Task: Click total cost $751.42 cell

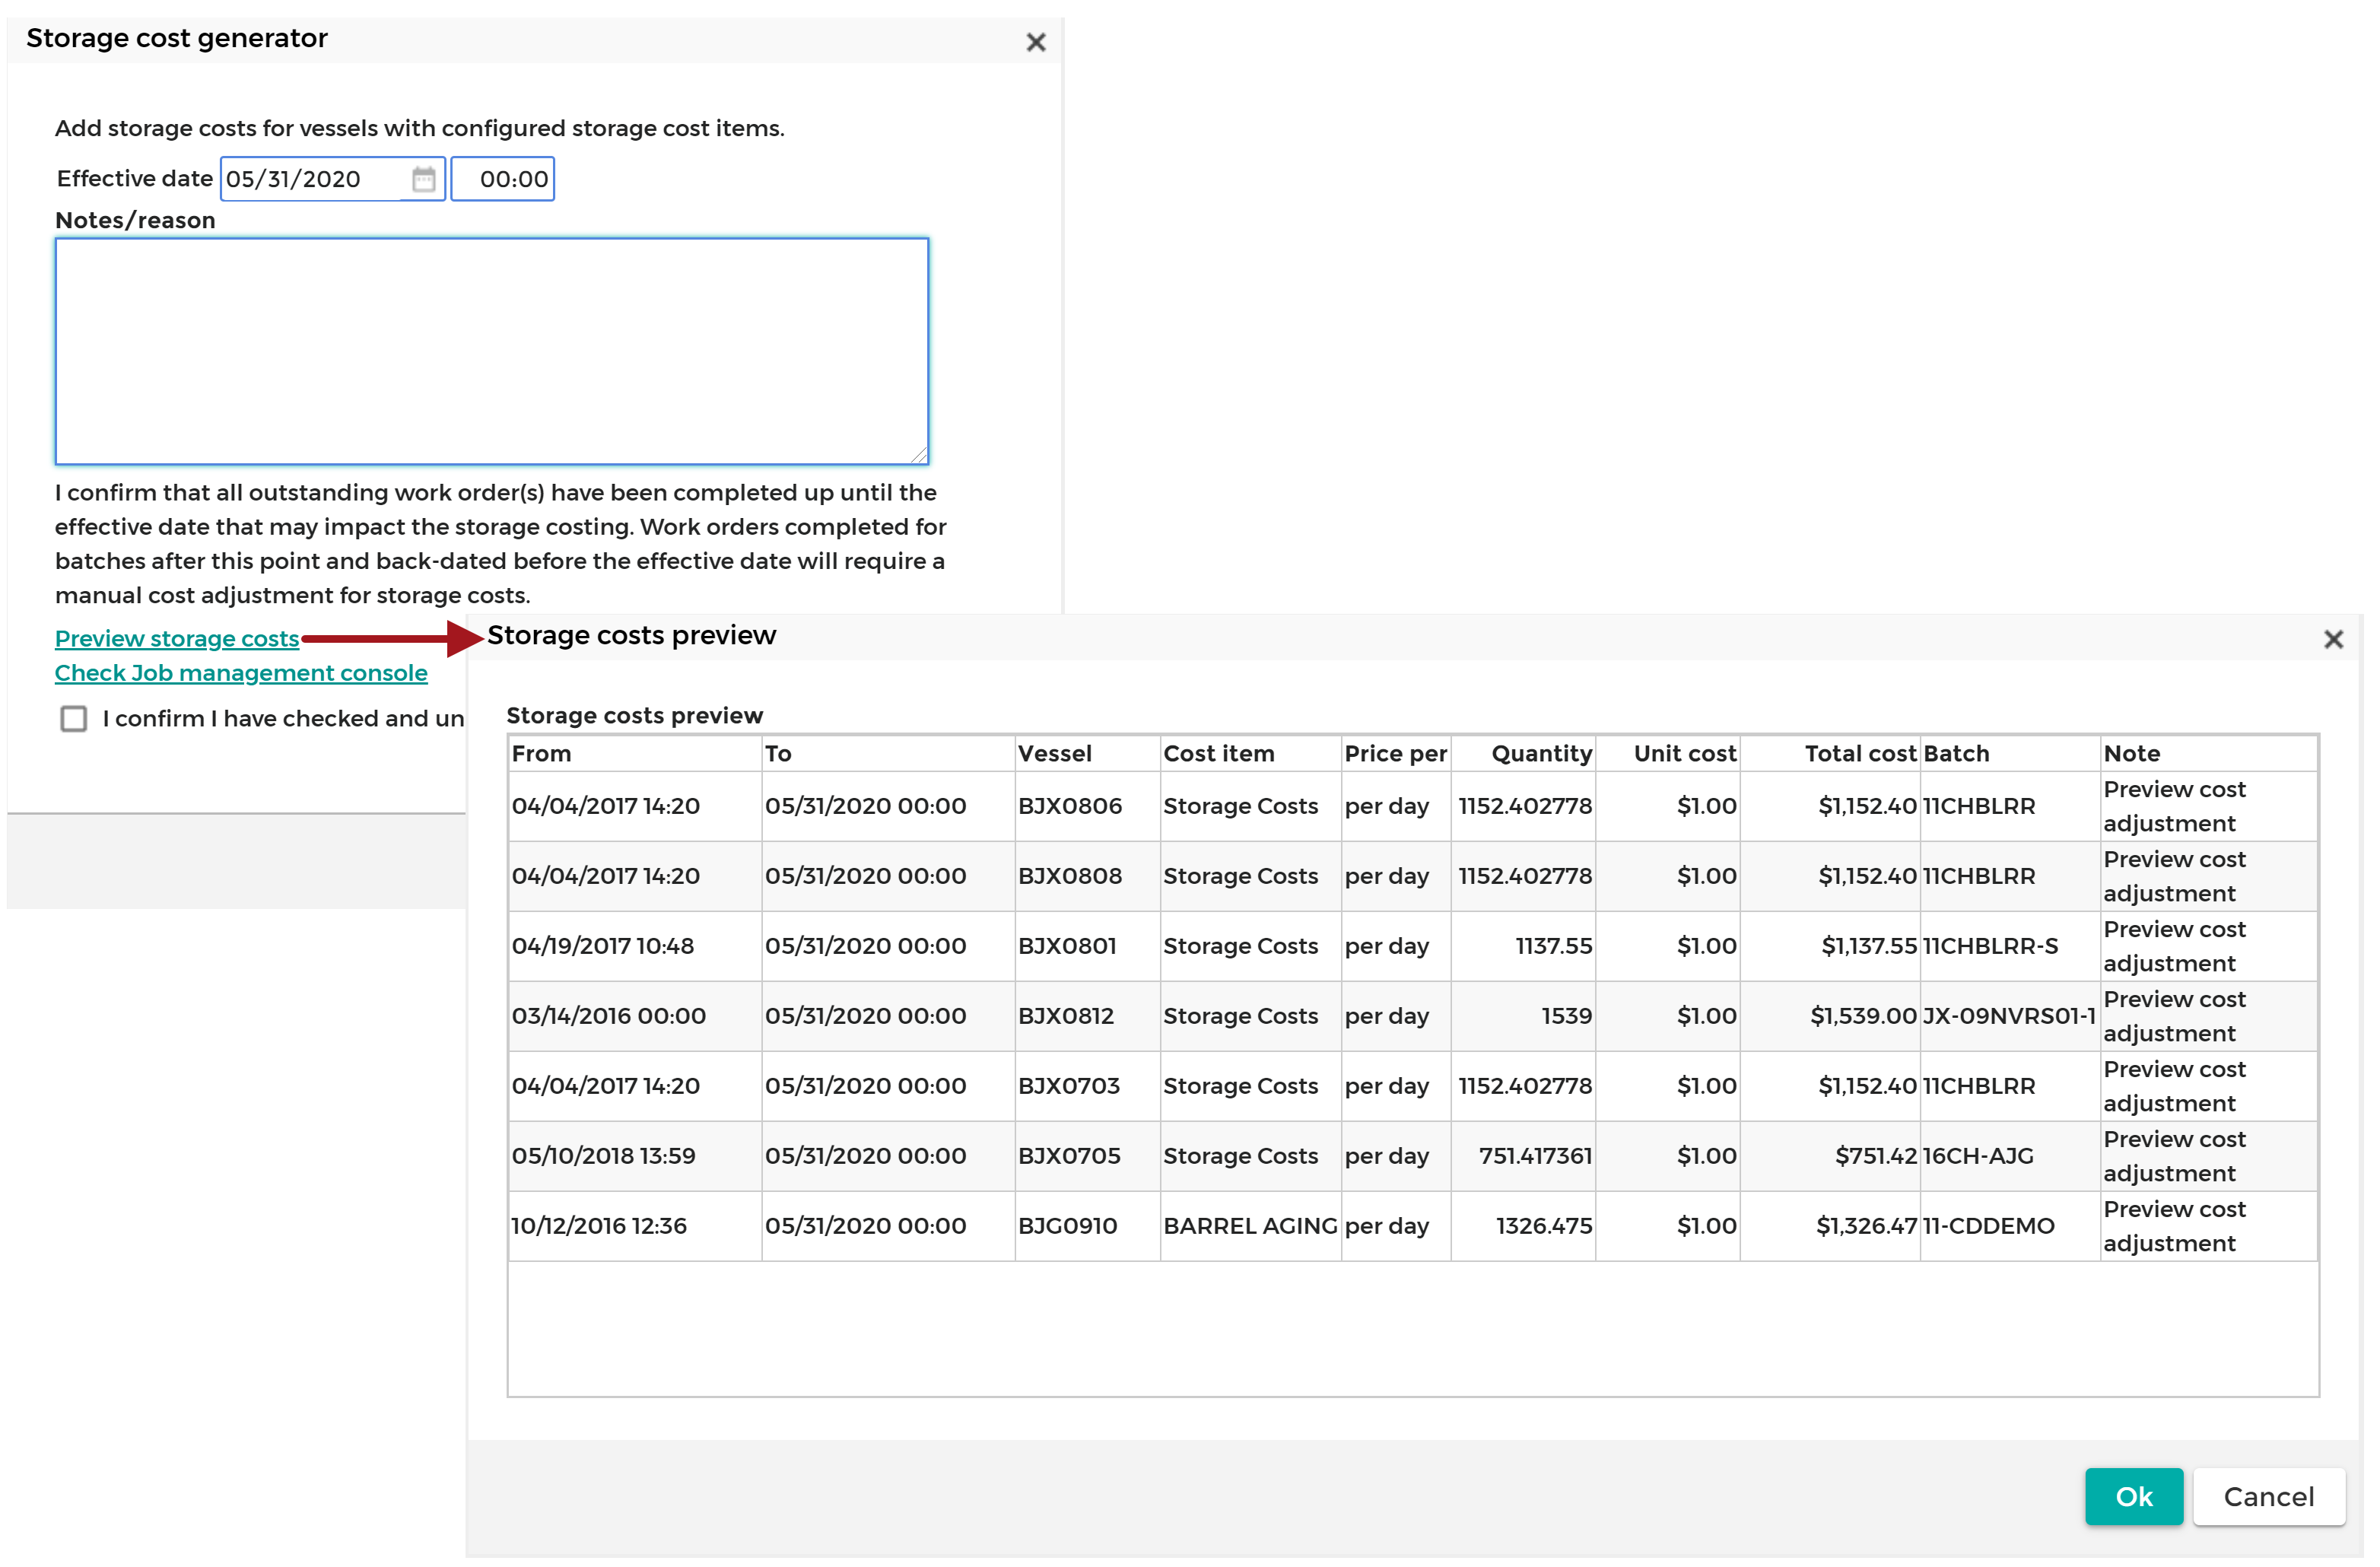Action: coord(1831,1157)
